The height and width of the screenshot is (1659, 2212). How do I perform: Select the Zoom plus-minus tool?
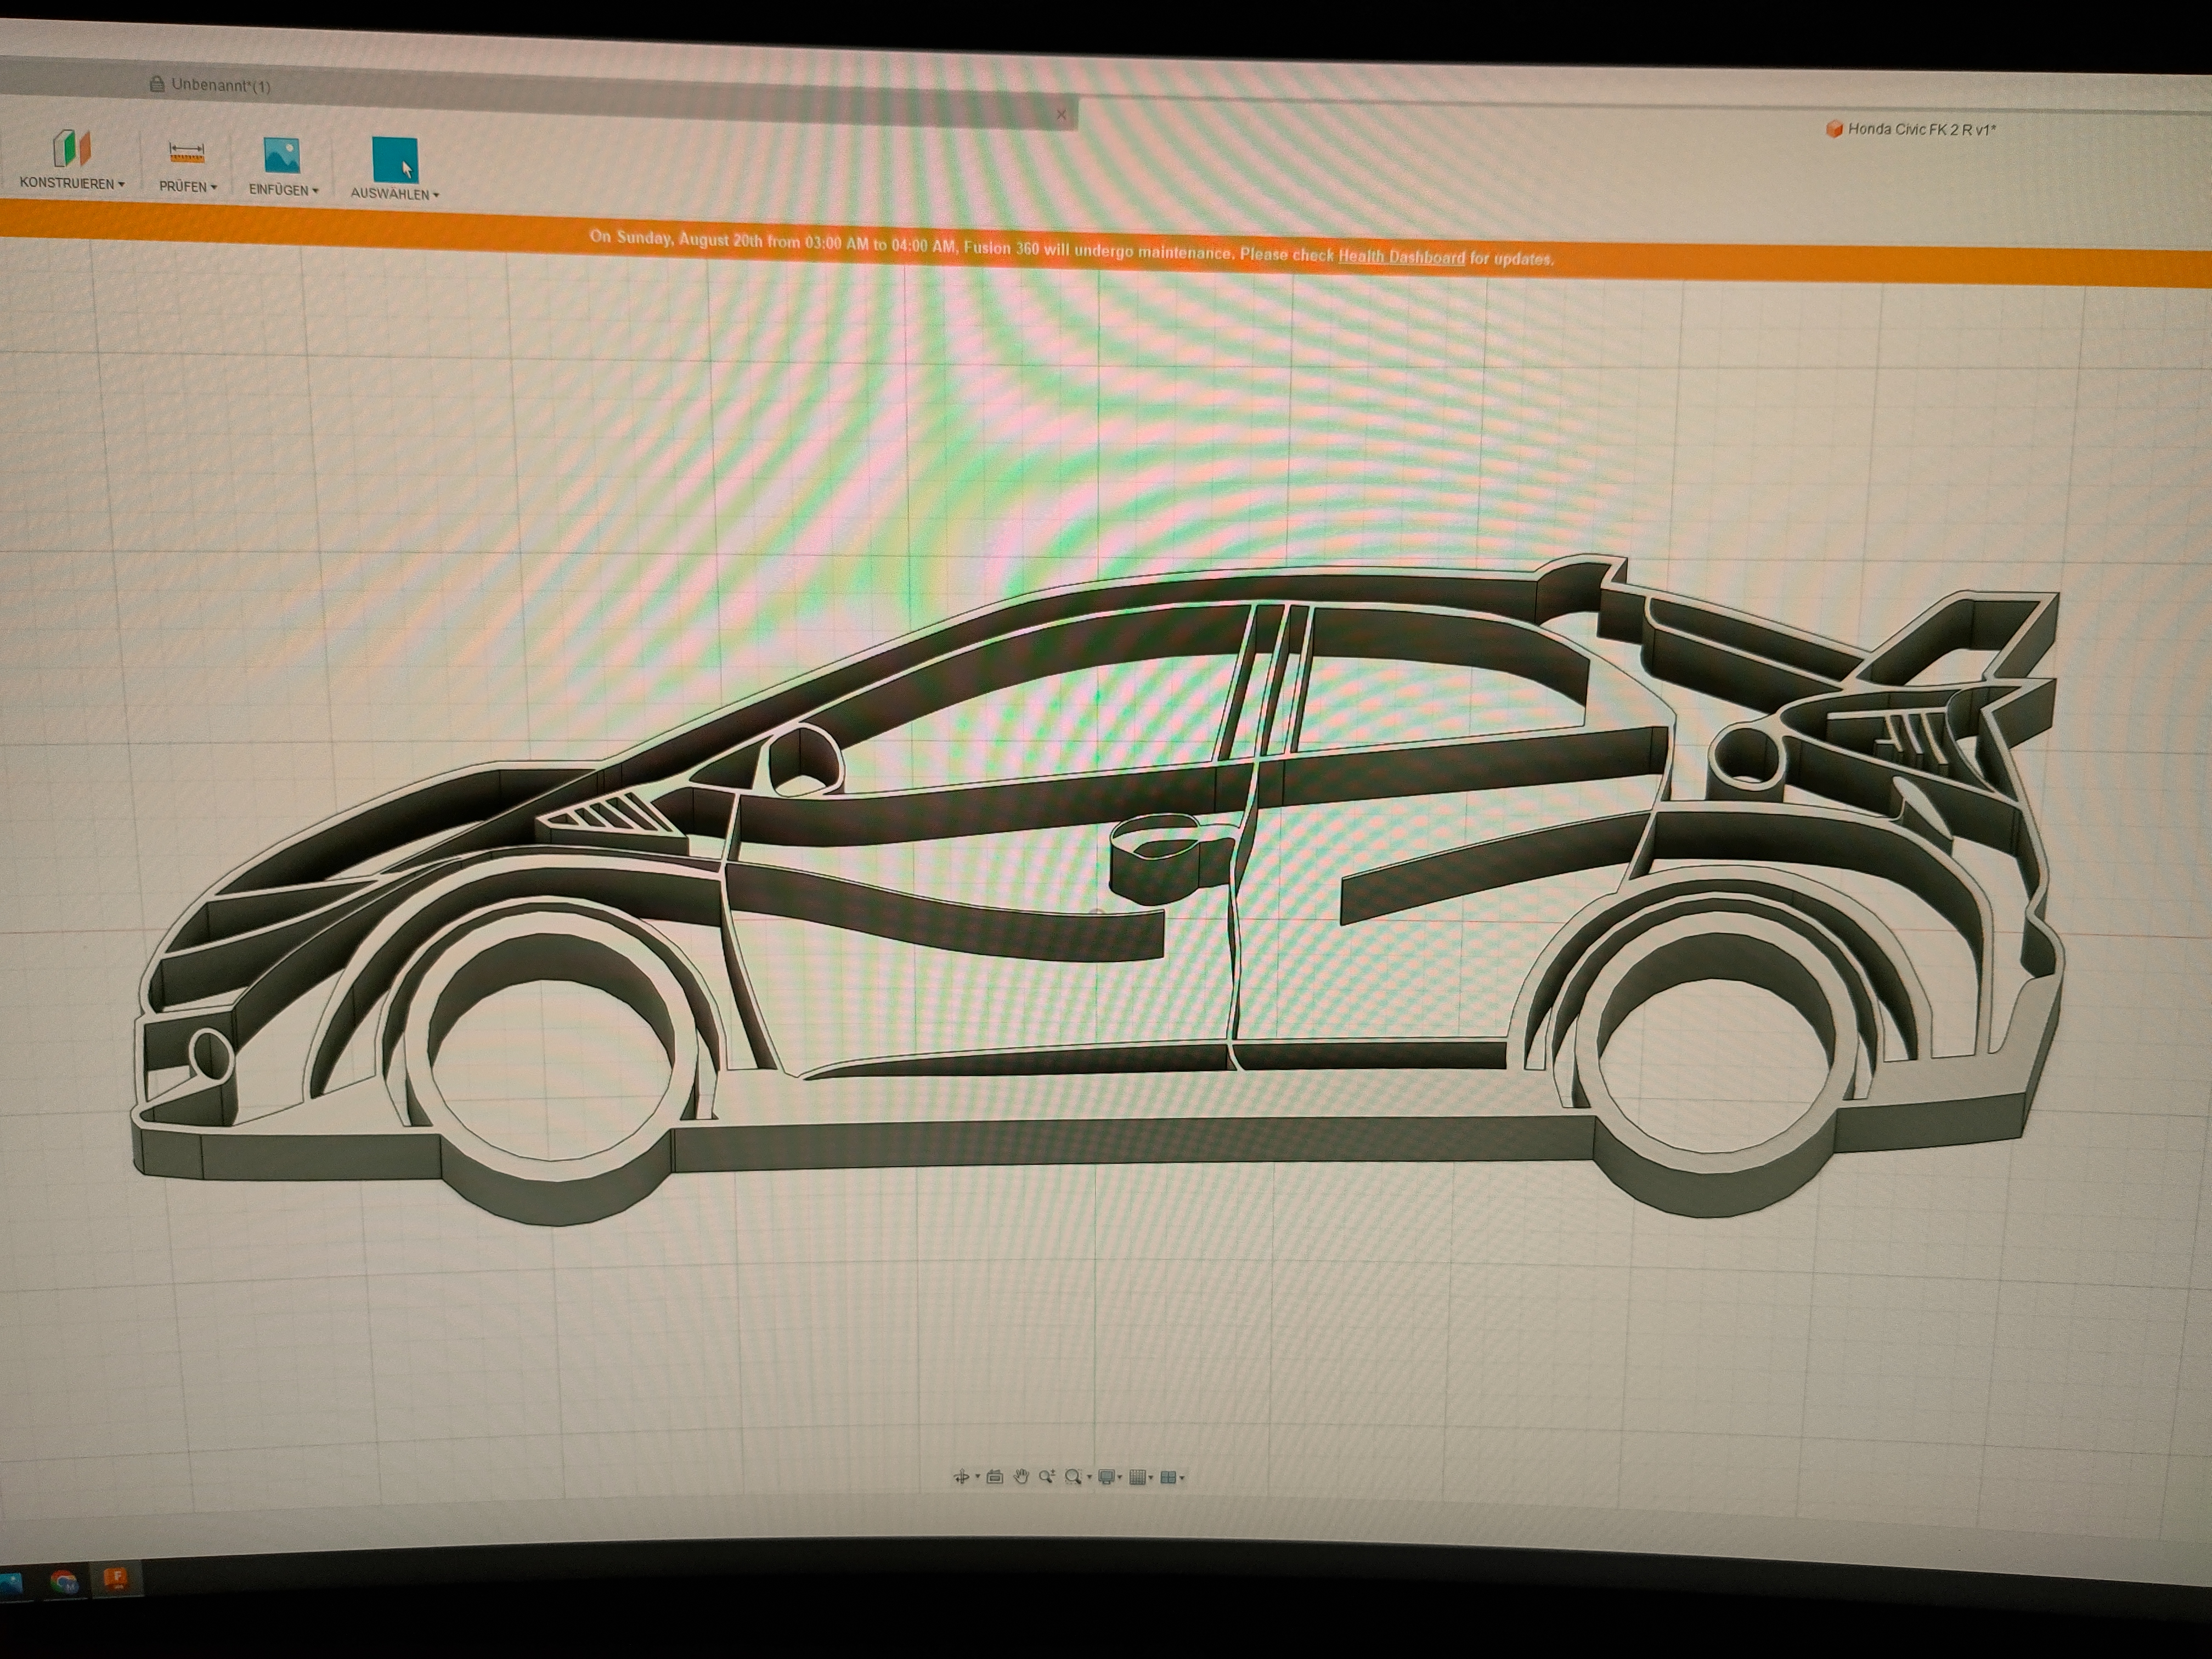(x=1047, y=1477)
